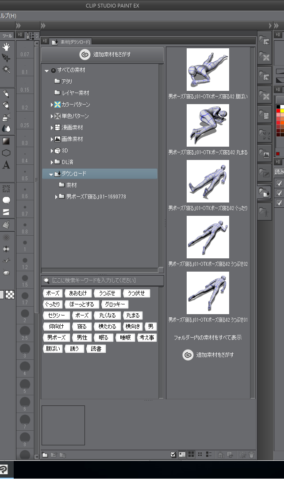The width and height of the screenshot is (284, 479).
Task: Open the Manga material palette icon
Action: (x=265, y=115)
